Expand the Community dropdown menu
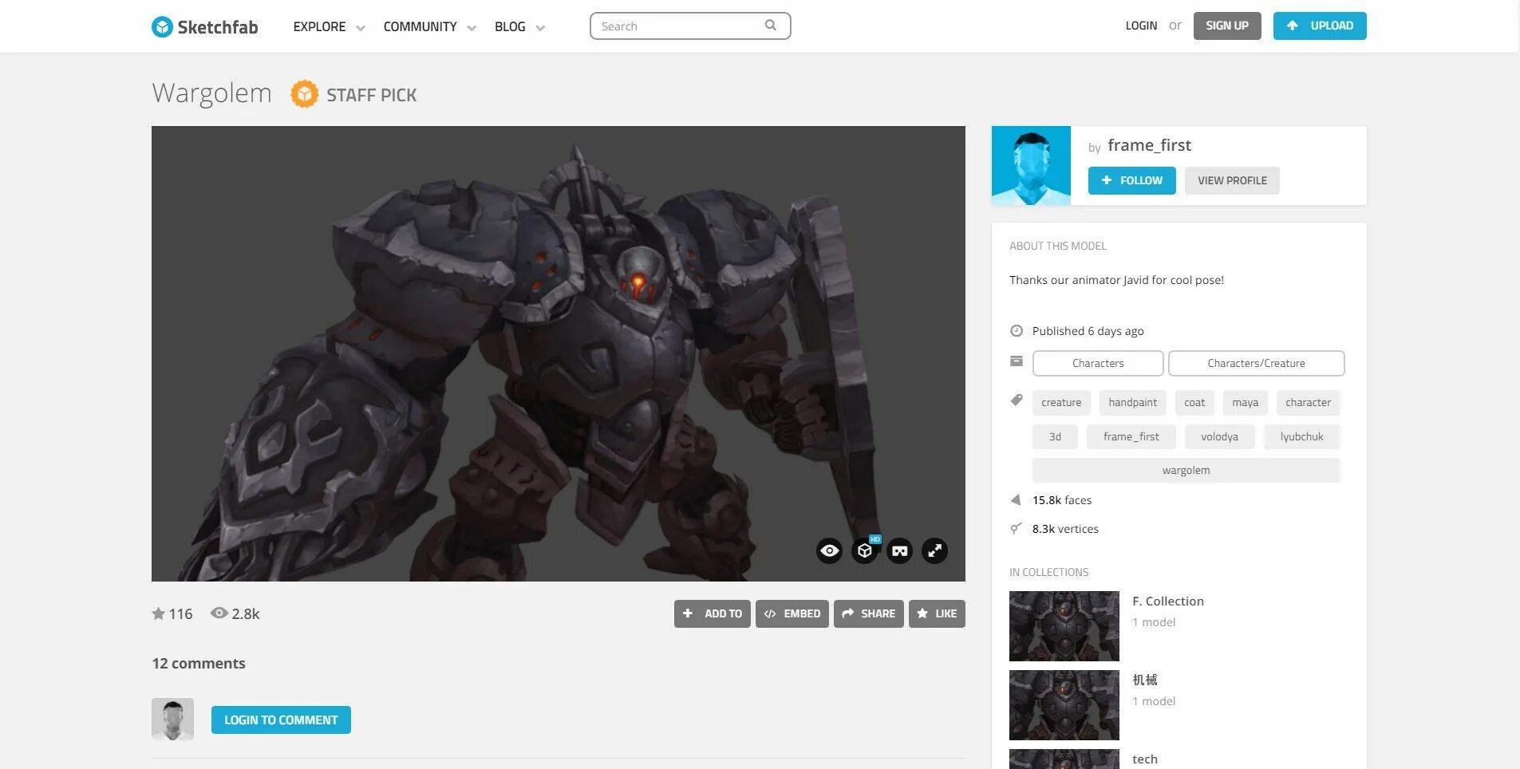The image size is (1520, 769). [x=472, y=28]
